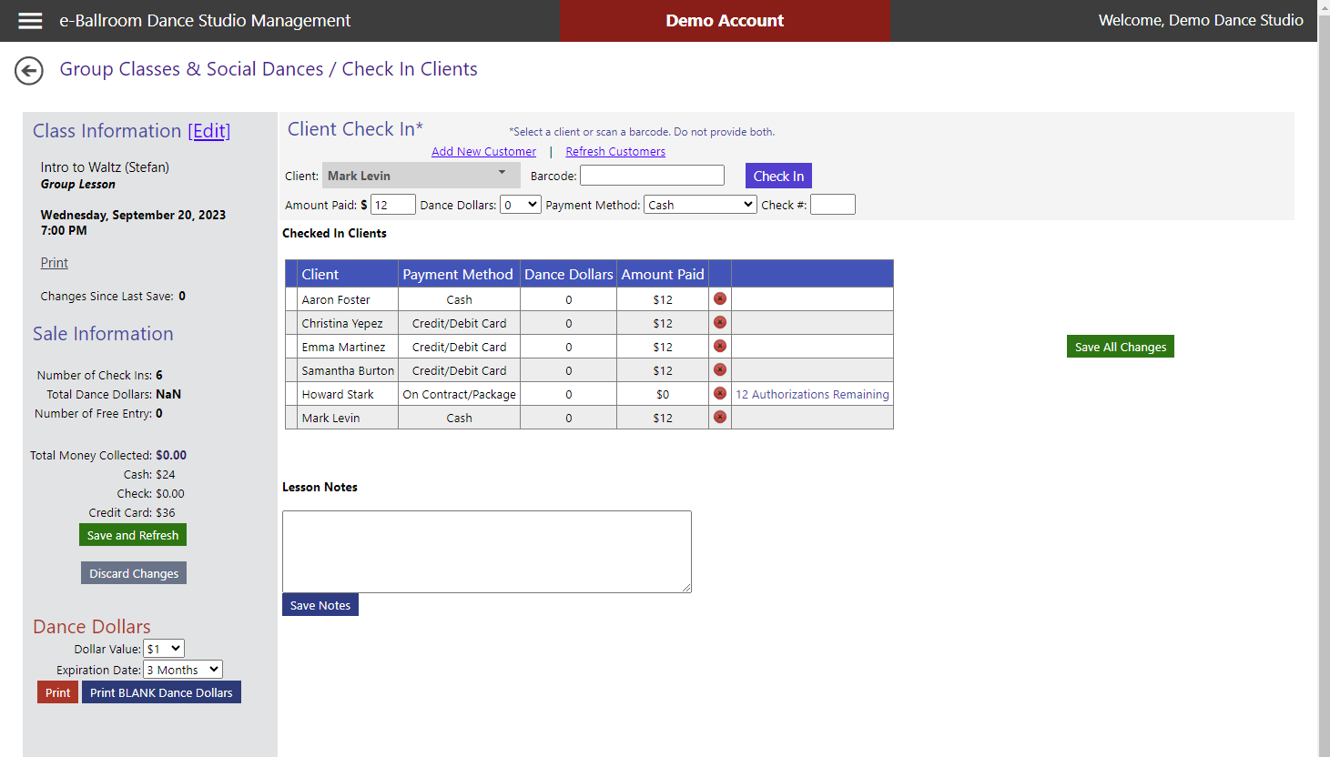This screenshot has width=1330, height=757.
Task: Expand the Expiration Date dropdown
Action: click(x=182, y=669)
